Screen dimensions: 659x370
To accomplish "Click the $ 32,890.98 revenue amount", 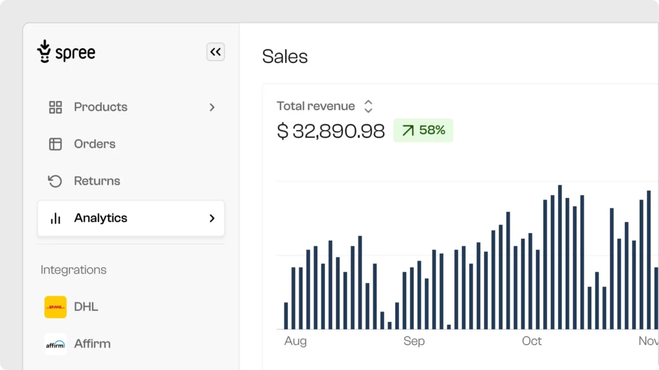I will pyautogui.click(x=331, y=131).
